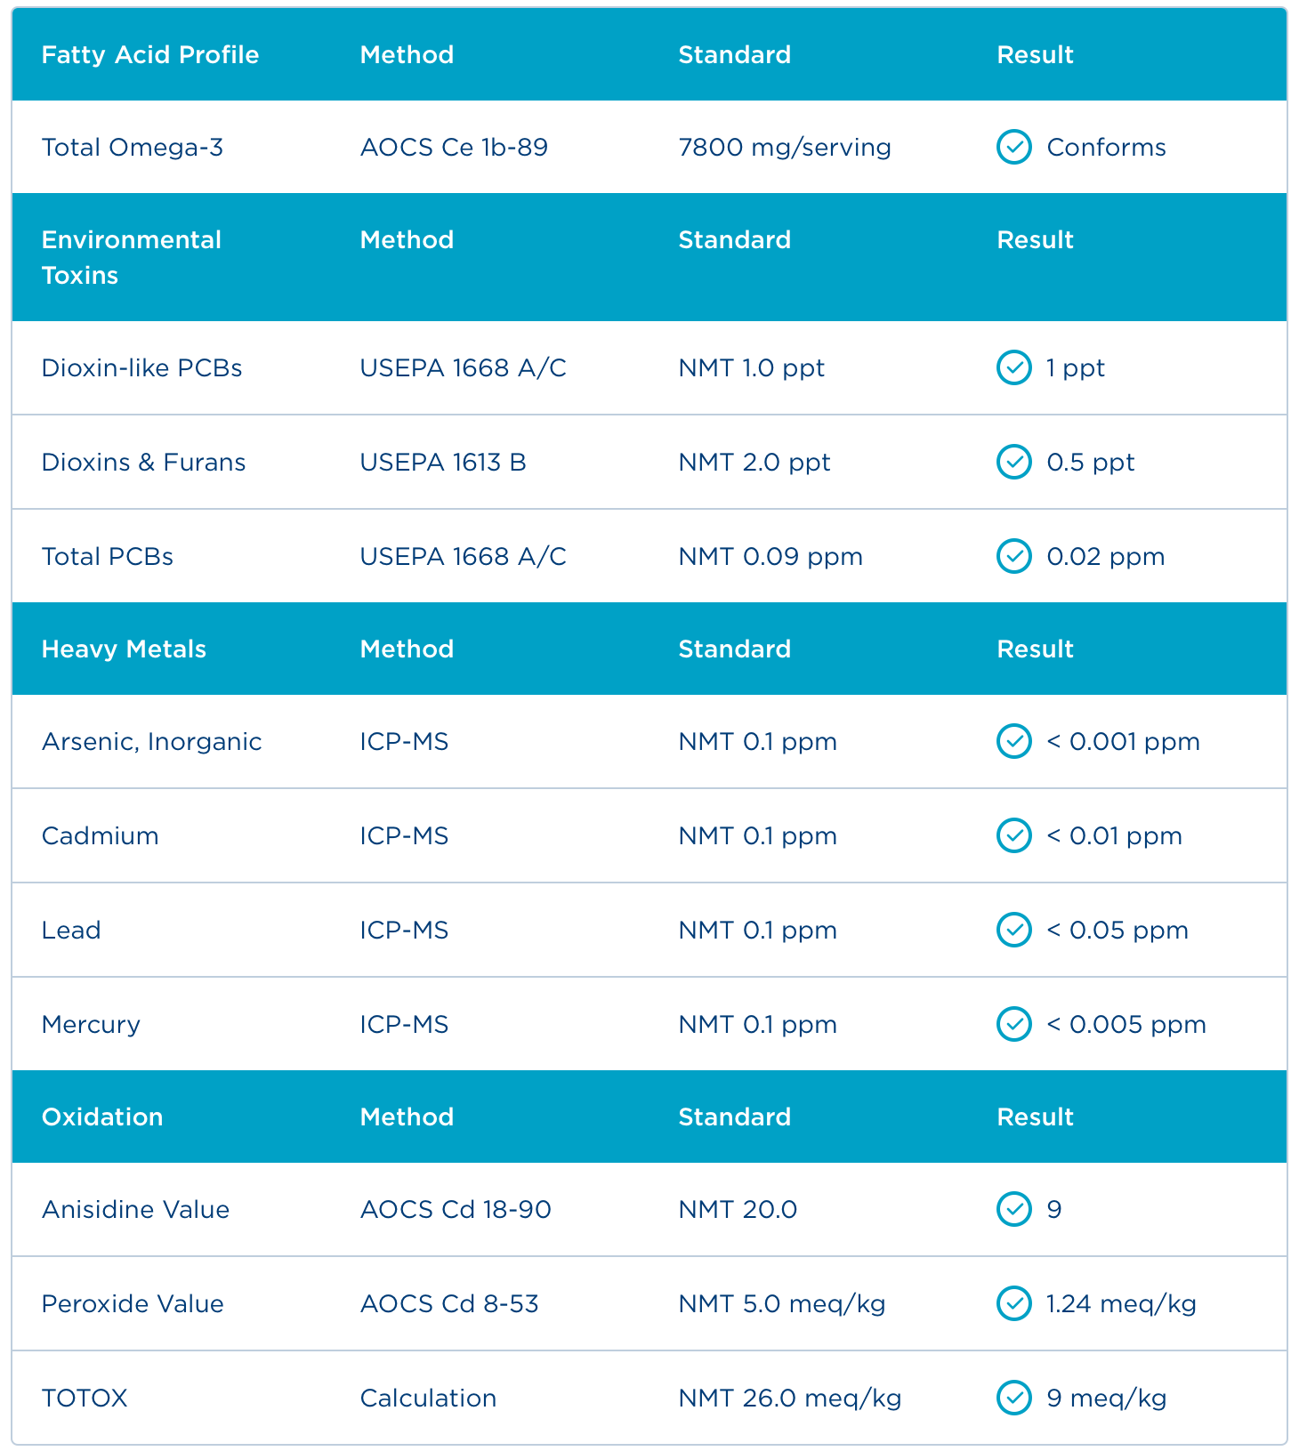This screenshot has width=1299, height=1451.
Task: Click the Oxidation section header
Action: tap(102, 1117)
